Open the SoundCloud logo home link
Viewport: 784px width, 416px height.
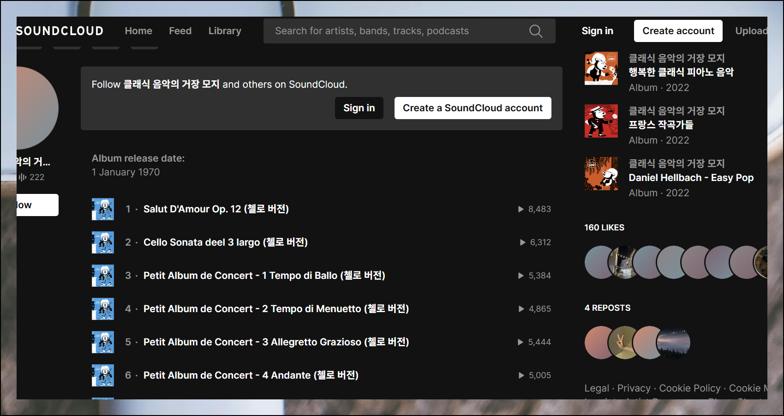point(60,31)
